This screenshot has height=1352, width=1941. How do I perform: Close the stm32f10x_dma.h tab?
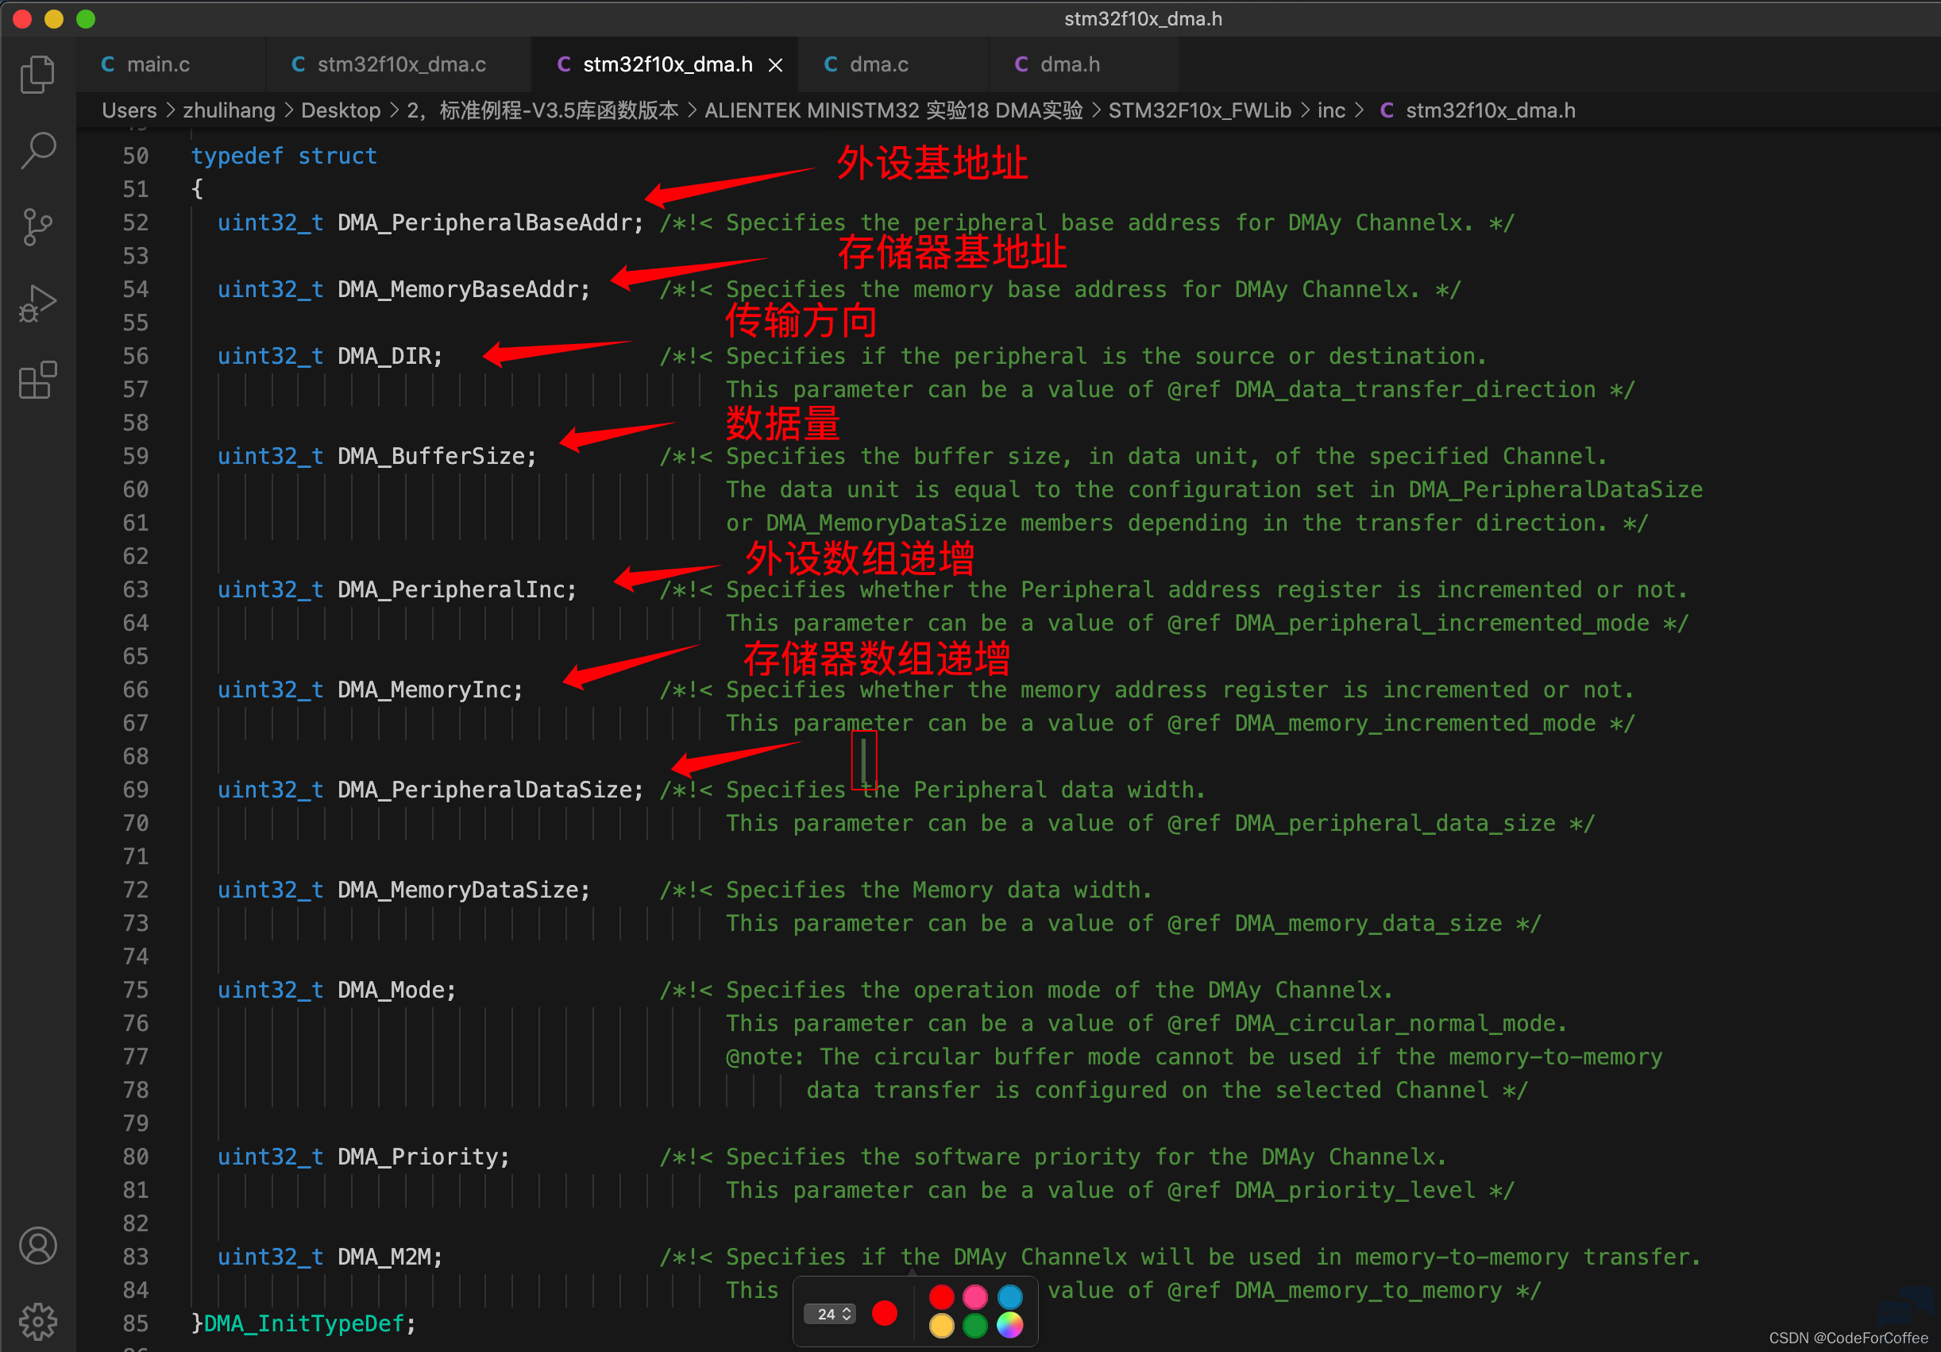[775, 65]
